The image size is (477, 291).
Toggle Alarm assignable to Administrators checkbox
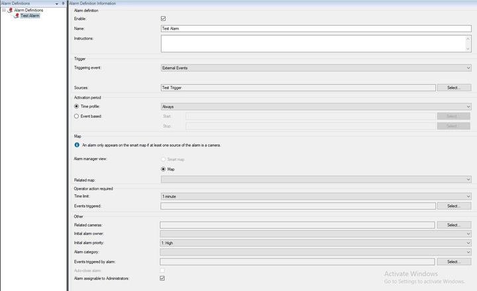pyautogui.click(x=164, y=278)
